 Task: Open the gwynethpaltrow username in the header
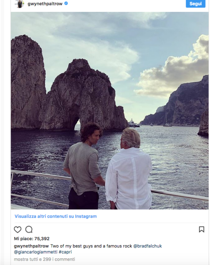pyautogui.click(x=45, y=4)
